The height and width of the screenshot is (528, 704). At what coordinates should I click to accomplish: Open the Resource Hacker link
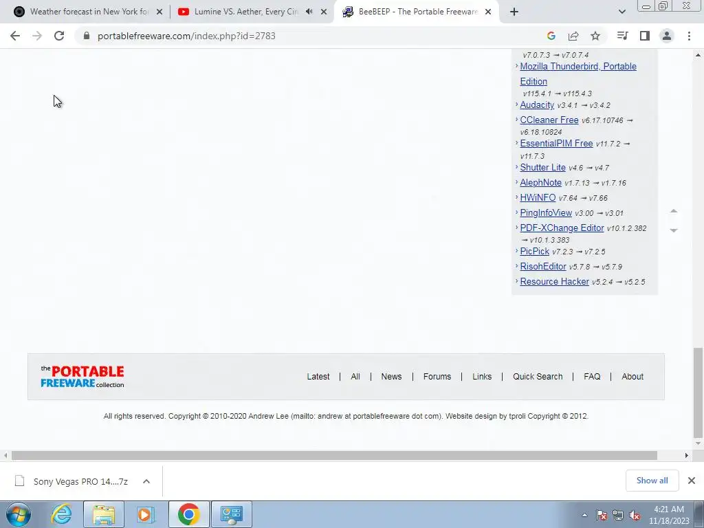[x=555, y=281]
